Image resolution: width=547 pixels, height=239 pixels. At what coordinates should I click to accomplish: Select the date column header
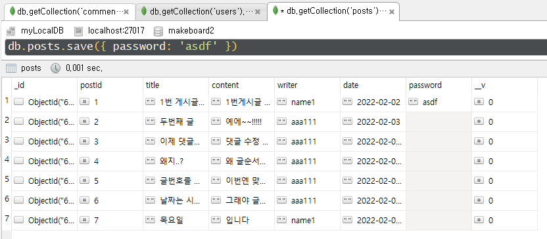pos(373,85)
